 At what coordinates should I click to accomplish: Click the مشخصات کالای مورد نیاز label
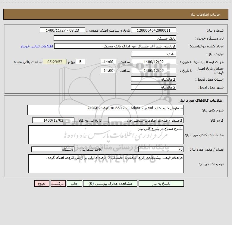point(204,135)
